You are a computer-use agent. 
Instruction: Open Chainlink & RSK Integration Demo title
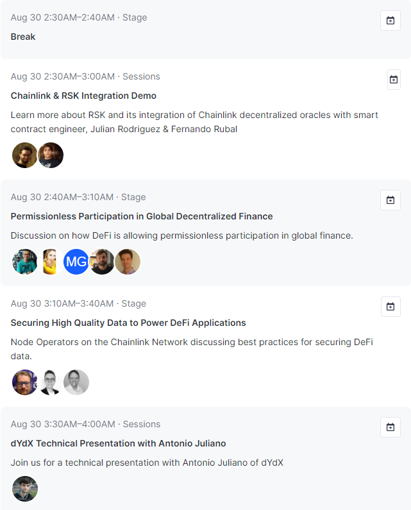(83, 96)
